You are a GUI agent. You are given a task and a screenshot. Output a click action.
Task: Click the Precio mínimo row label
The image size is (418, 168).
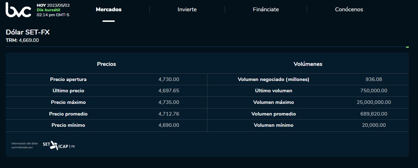click(x=68, y=125)
